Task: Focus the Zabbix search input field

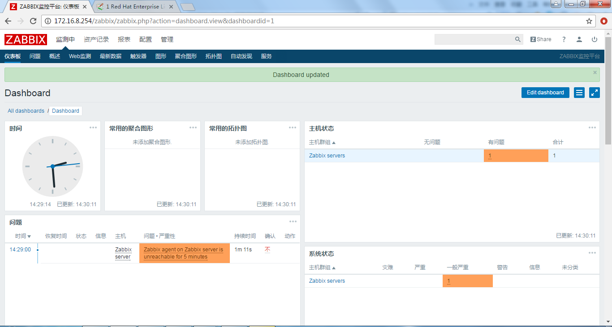Action: click(474, 39)
